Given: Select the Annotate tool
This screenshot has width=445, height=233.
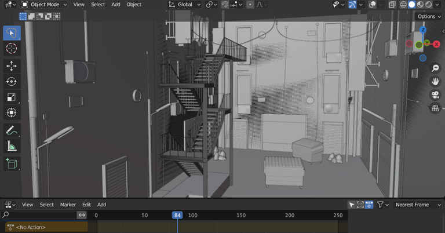Looking at the screenshot, I should 12,130.
